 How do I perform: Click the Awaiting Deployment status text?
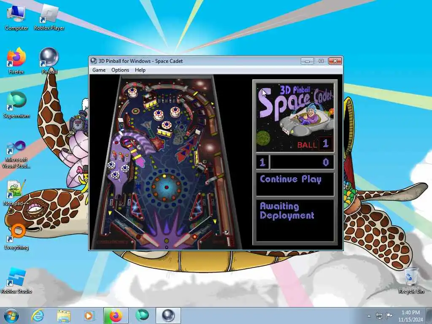287,211
